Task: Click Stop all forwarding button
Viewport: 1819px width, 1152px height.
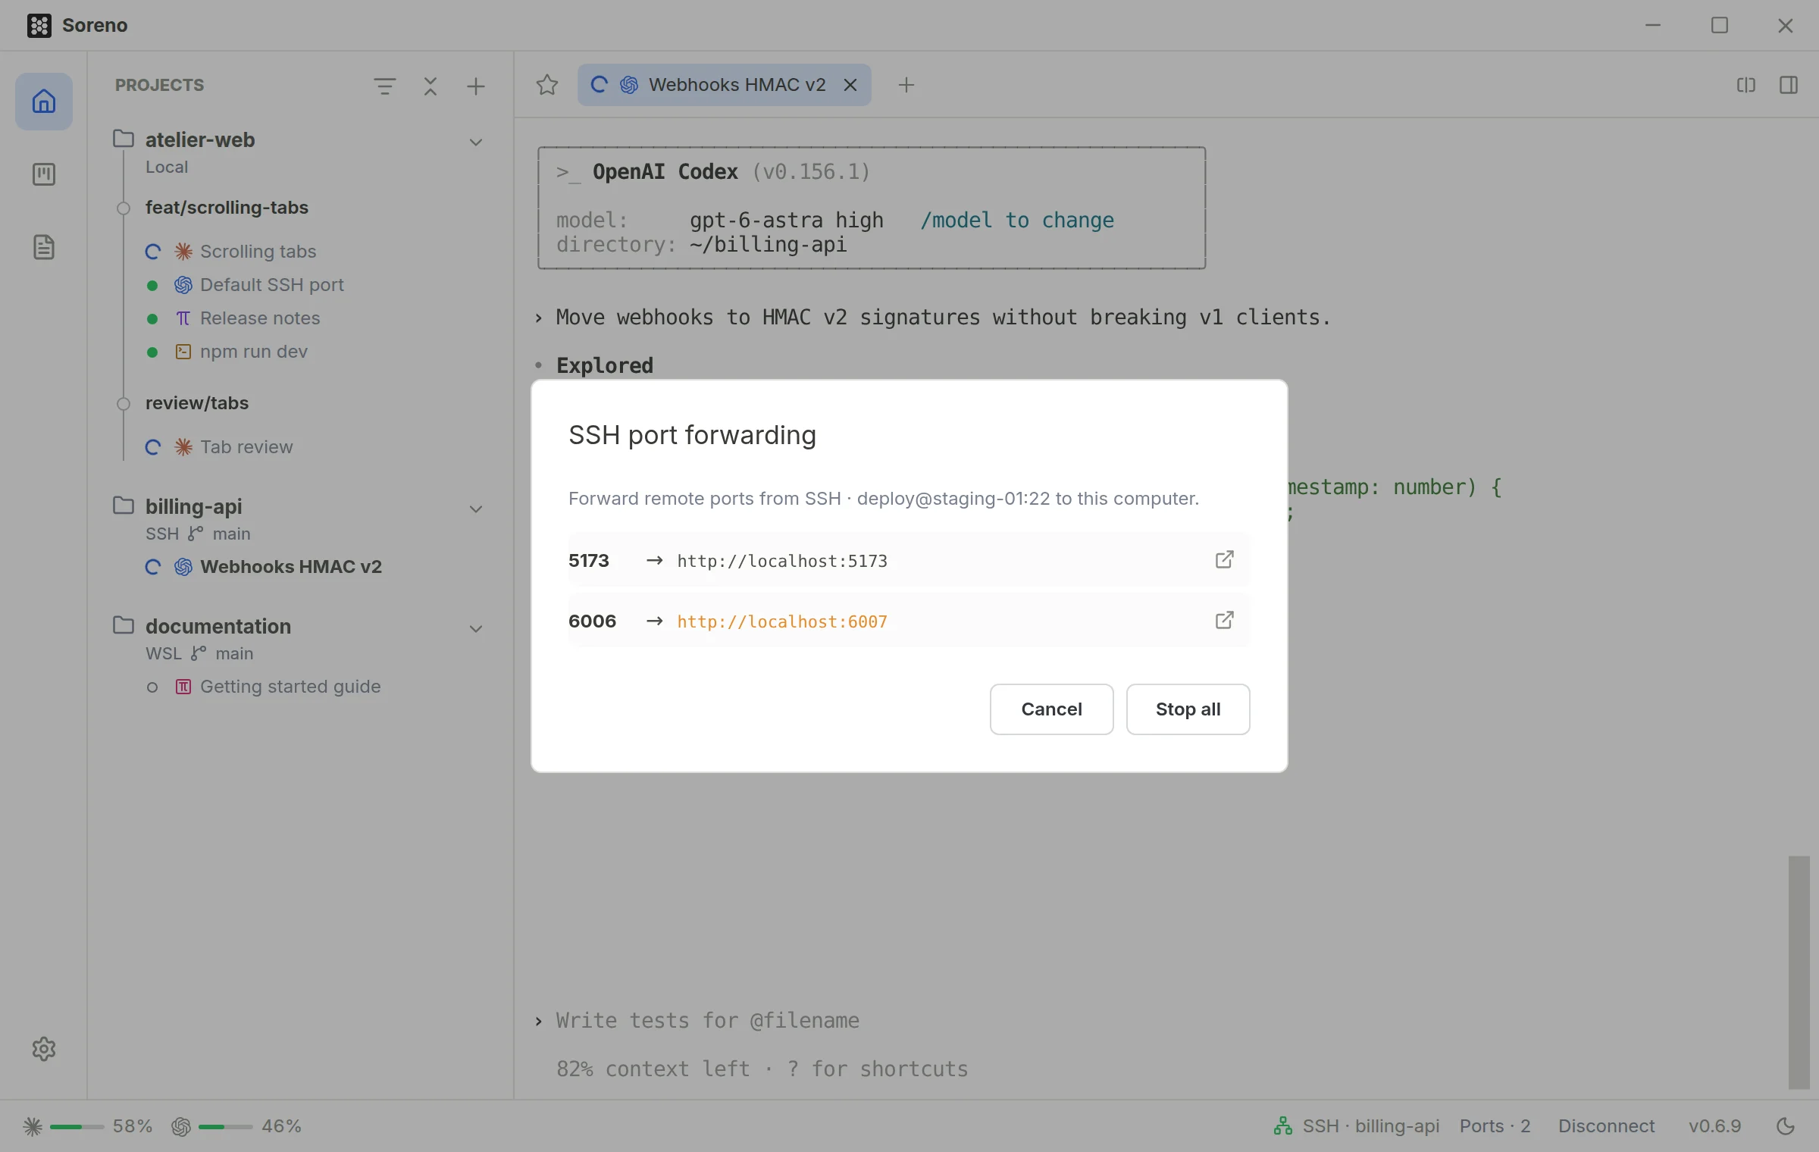Action: click(x=1188, y=709)
